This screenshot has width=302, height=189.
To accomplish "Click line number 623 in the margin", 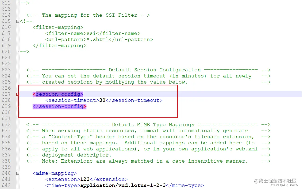I will pyautogui.click(x=6, y=70).
